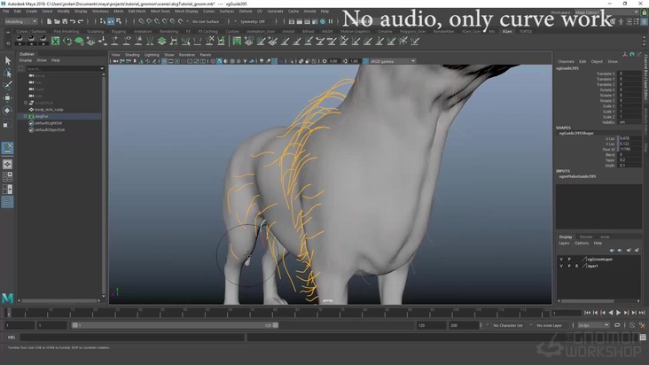Image resolution: width=649 pixels, height=365 pixels.
Task: Click the four-view layout icon
Action: pos(7,176)
